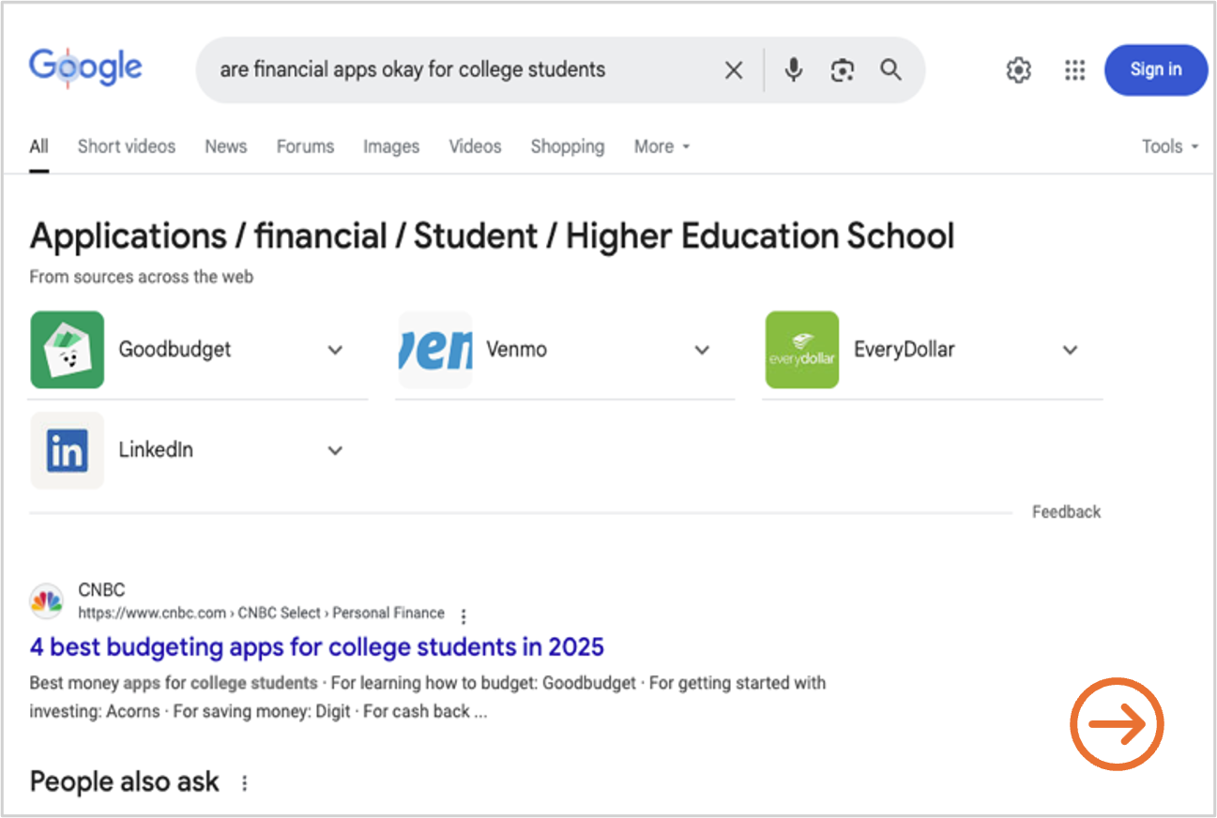Expand the Venmo chevron
Screen dimensions: 1217x818
(702, 350)
